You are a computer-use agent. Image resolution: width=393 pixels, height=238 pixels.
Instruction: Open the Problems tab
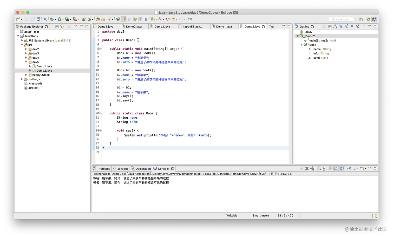pyautogui.click(x=102, y=168)
